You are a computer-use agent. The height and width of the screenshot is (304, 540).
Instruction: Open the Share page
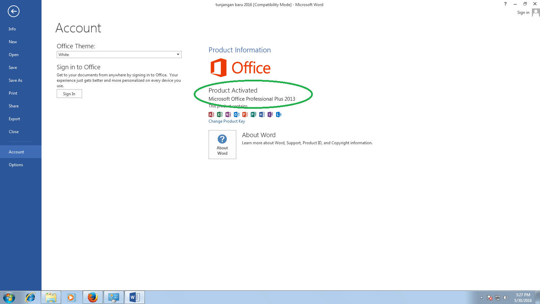(x=21, y=106)
